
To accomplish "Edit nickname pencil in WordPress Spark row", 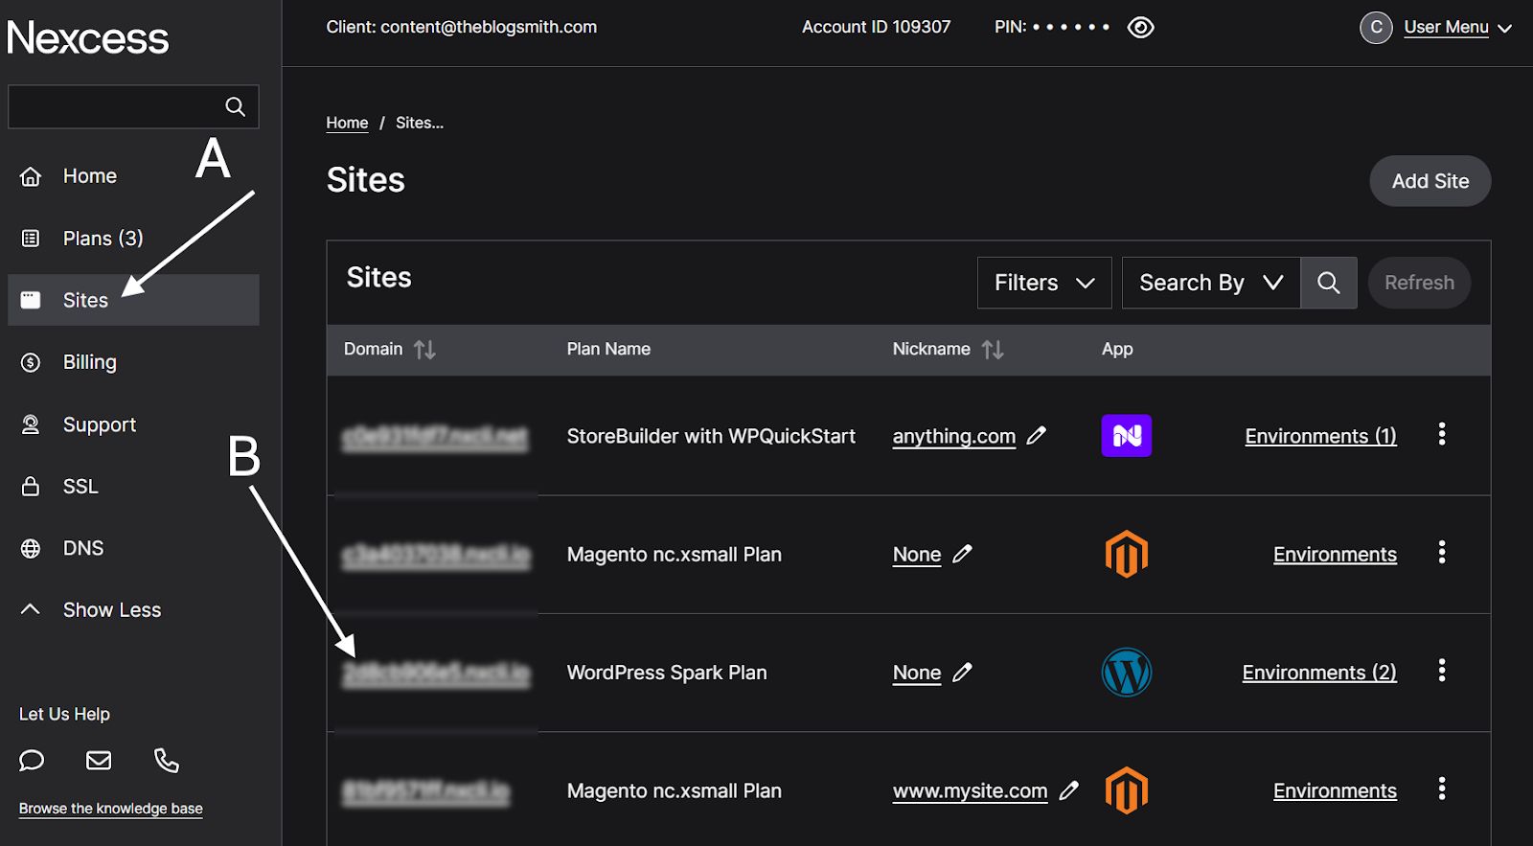I will click(962, 673).
